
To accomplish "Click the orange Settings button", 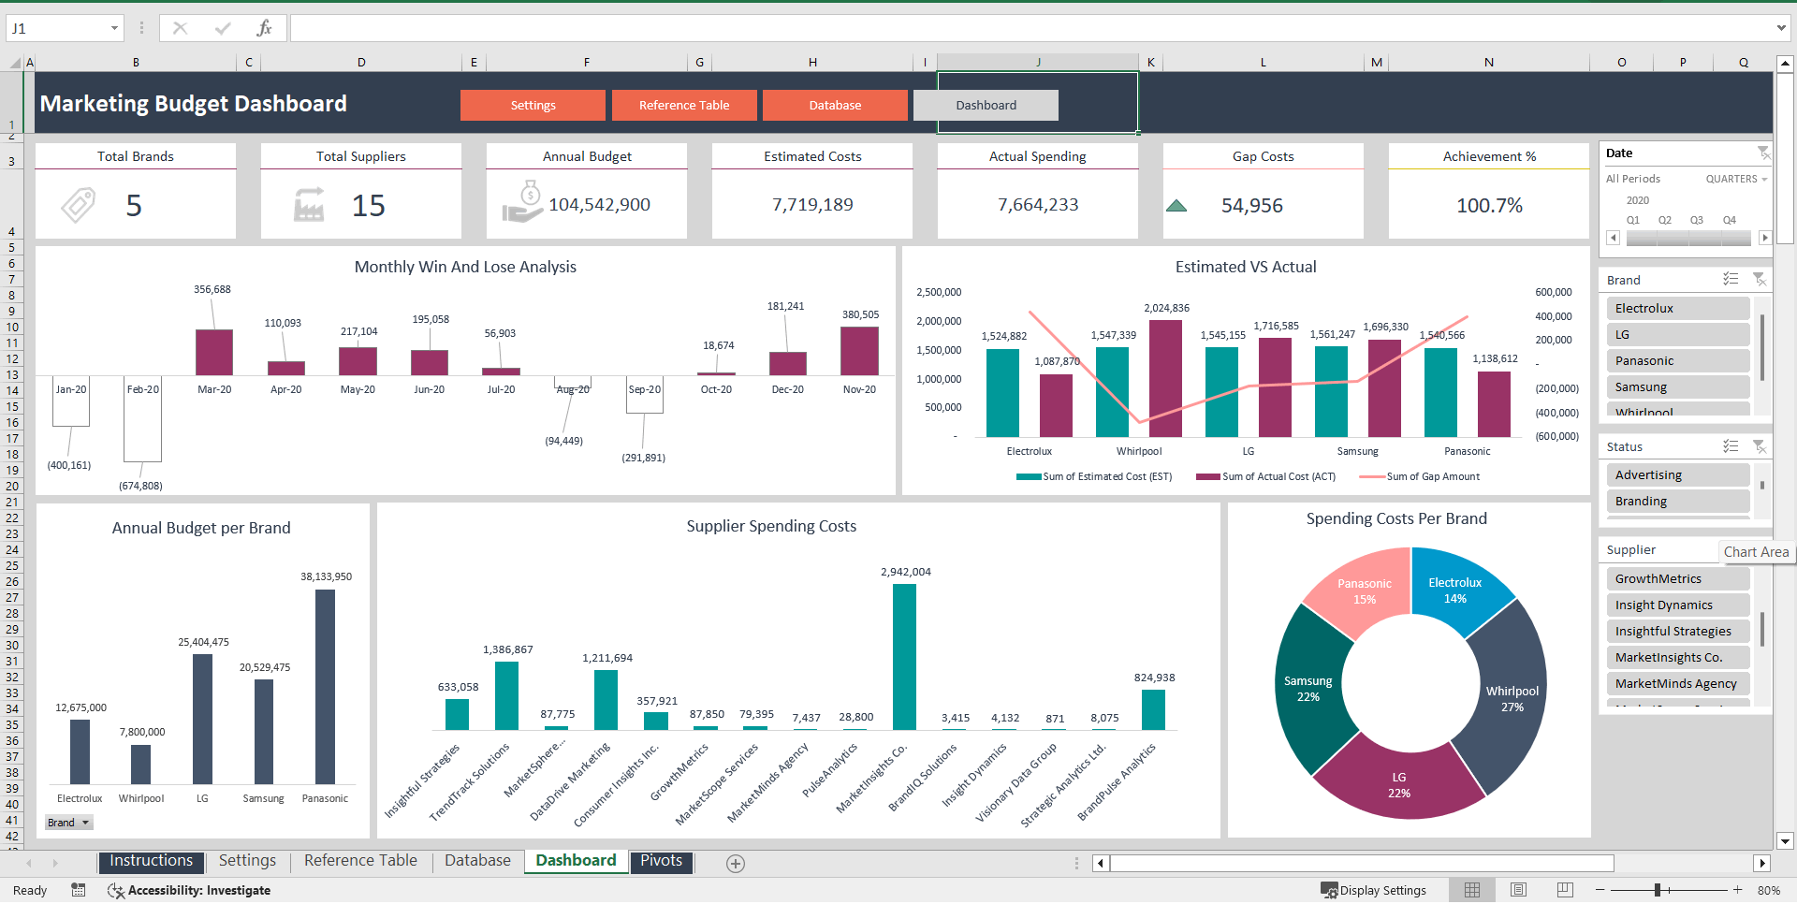I will pyautogui.click(x=533, y=105).
